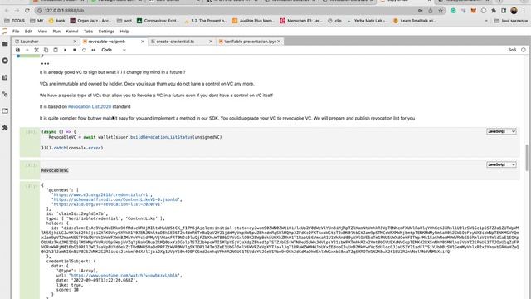
Task: Reload the browser page
Action: [27, 11]
